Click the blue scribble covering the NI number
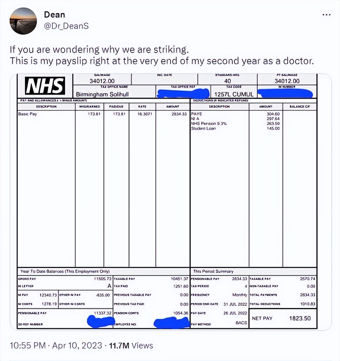The image size is (340, 361). (285, 93)
